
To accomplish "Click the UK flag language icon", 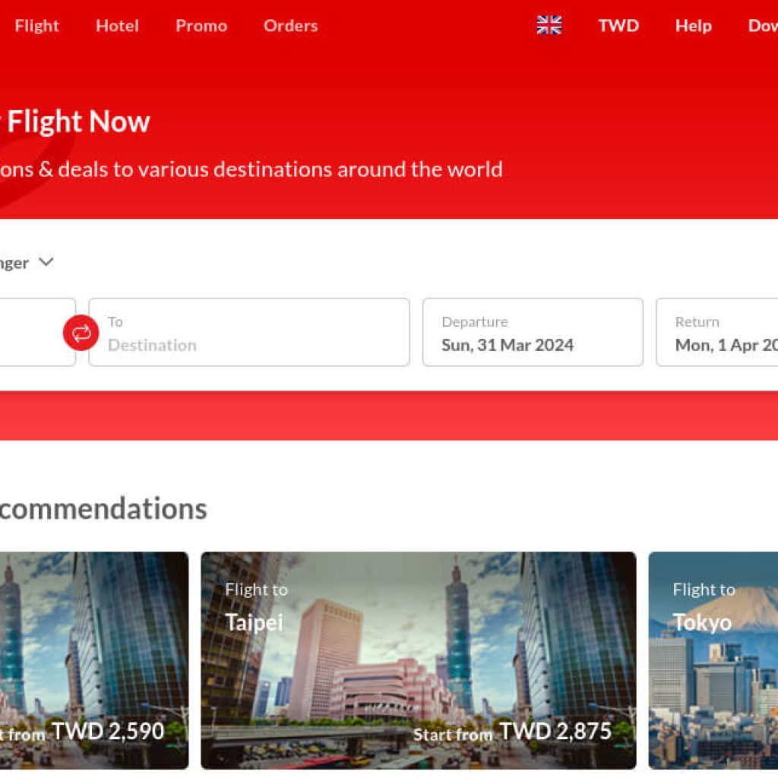I will point(549,26).
